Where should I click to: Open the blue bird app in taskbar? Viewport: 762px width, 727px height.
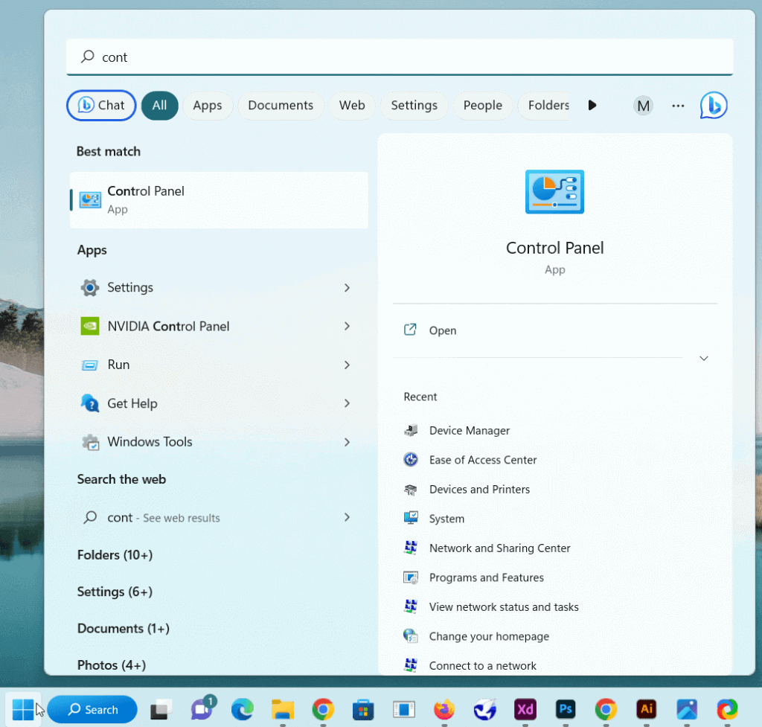(x=484, y=710)
